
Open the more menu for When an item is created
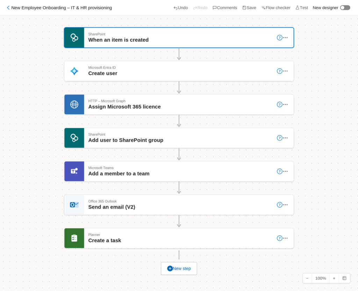(x=285, y=37)
